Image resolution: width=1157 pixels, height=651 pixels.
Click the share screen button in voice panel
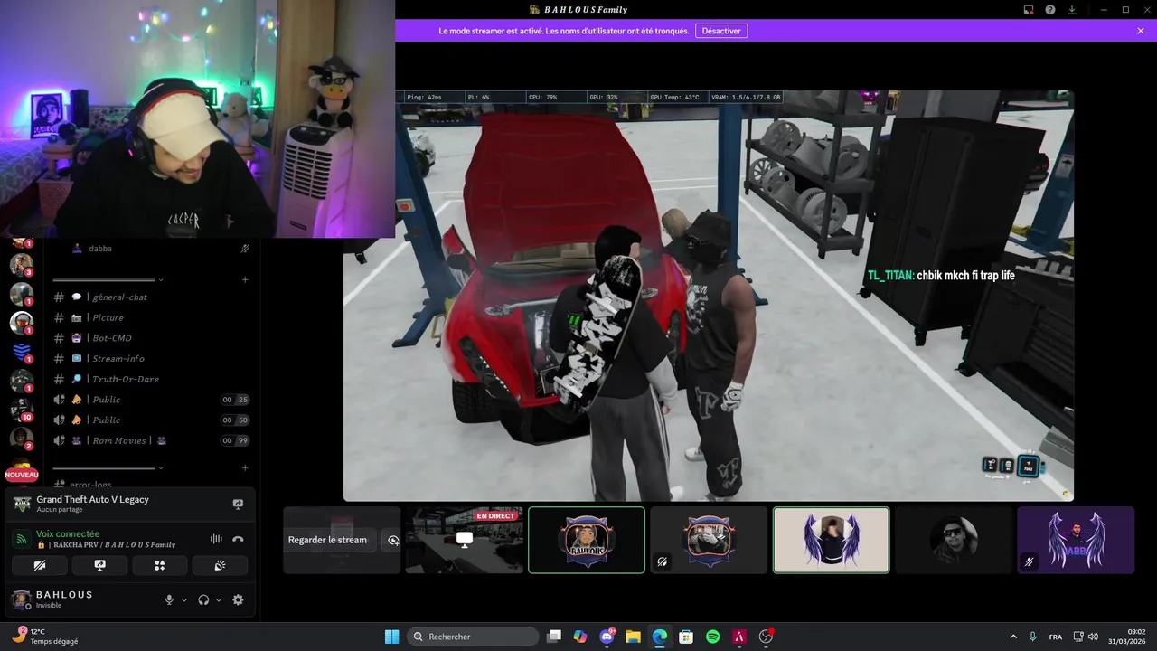(x=99, y=565)
